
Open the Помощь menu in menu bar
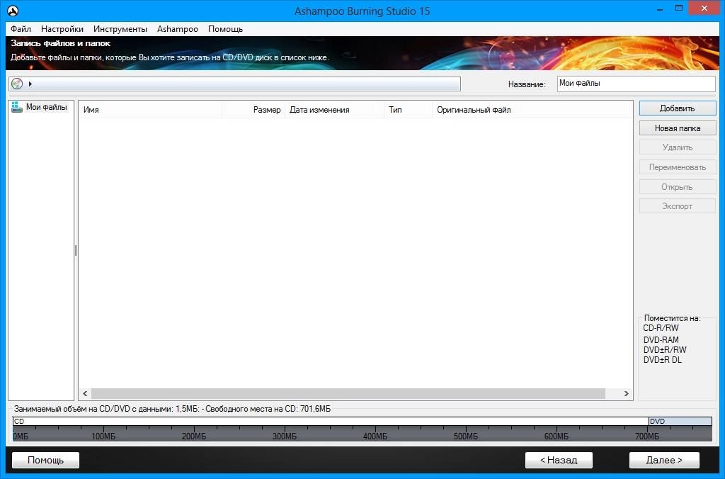[x=225, y=28]
